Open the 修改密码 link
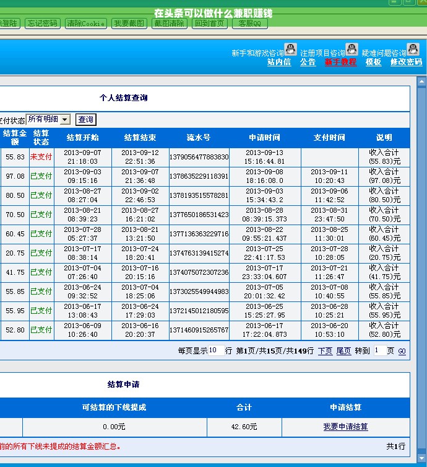 click(x=406, y=62)
